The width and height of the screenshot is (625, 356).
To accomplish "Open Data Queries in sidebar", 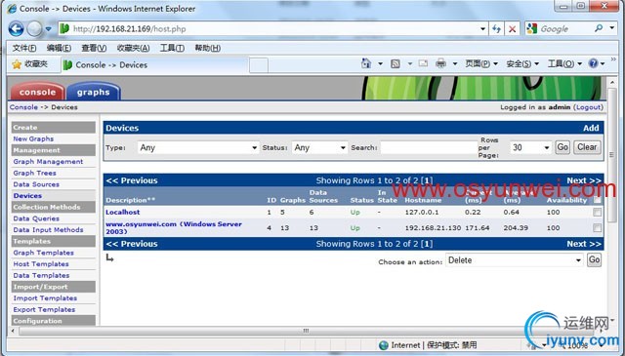I will (36, 218).
